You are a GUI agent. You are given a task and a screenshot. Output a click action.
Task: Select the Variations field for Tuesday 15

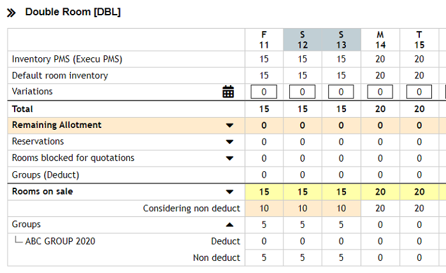(419, 92)
